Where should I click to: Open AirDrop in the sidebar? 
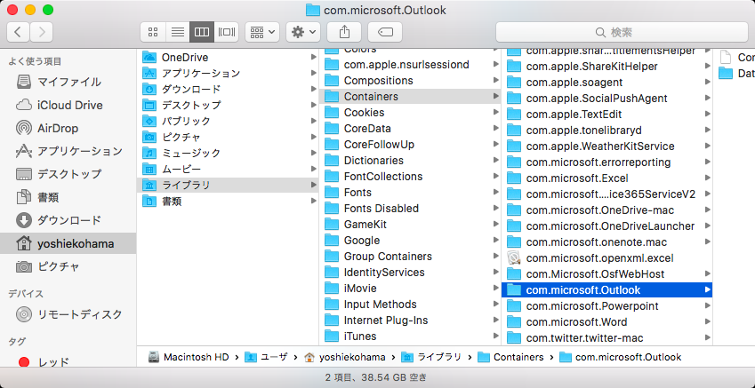(68, 129)
